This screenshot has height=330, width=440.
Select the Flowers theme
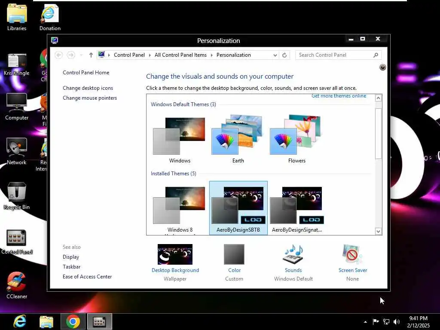coord(296,140)
